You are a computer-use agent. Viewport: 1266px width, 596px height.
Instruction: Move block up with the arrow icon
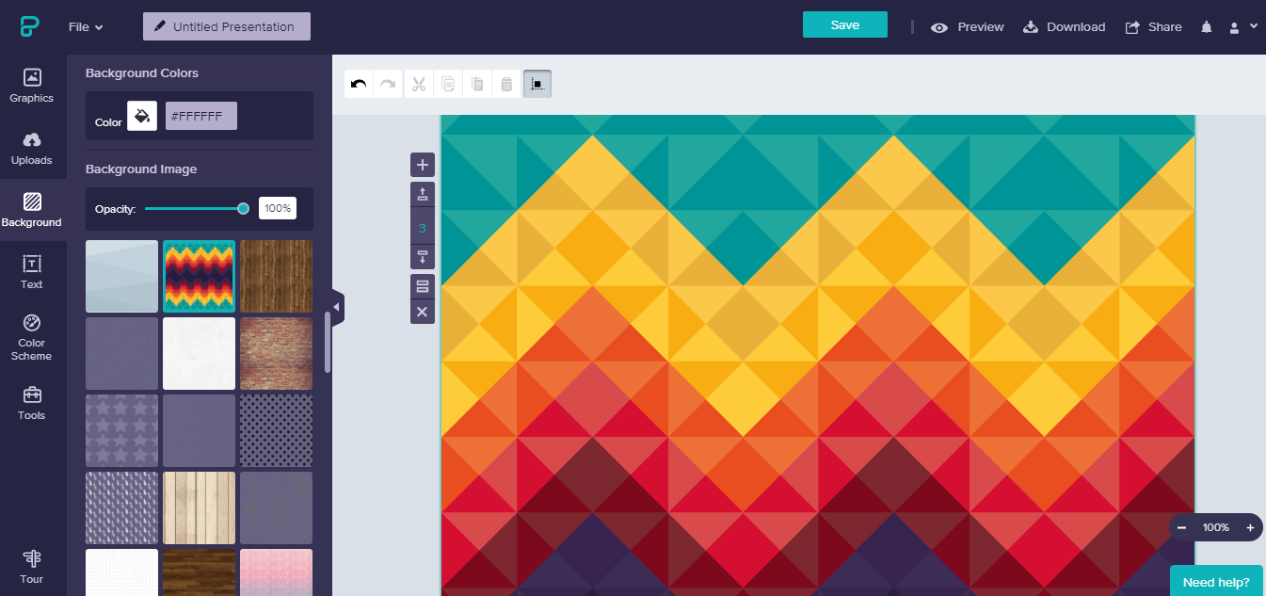(423, 195)
